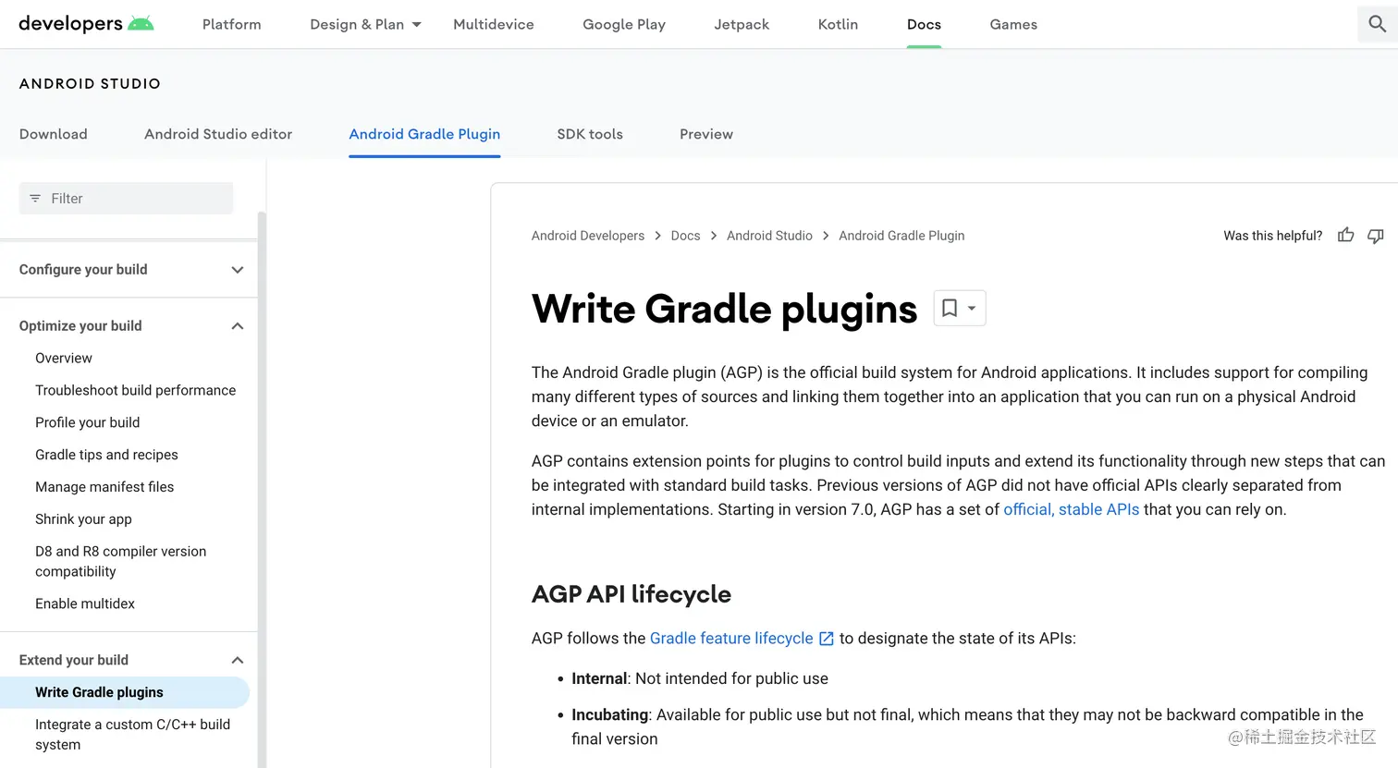The image size is (1398, 768).
Task: Click the filter lines icon in the sidebar
Action: (35, 199)
